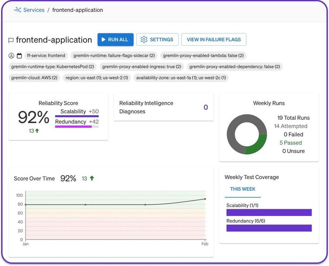Click the Weekly Test Coverage heading

click(252, 177)
